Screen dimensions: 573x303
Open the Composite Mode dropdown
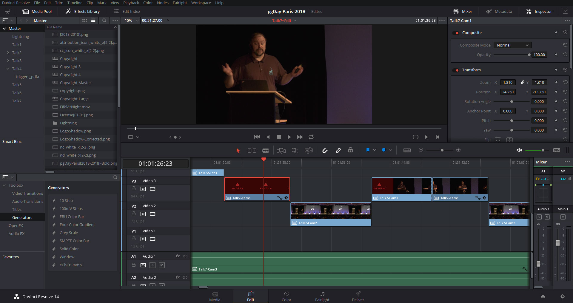pos(512,45)
